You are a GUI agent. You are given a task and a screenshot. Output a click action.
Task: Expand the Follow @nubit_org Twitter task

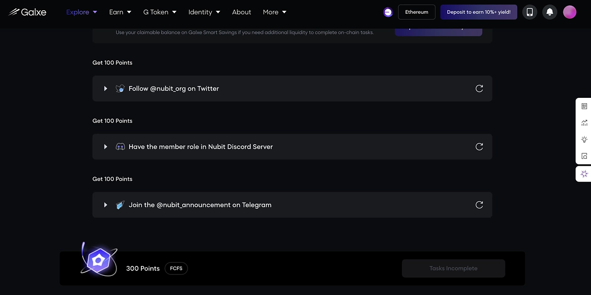105,88
